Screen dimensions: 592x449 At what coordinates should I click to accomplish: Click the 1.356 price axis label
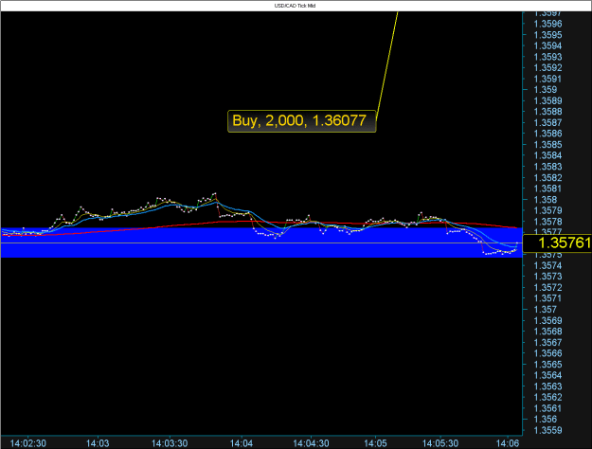[x=546, y=420]
